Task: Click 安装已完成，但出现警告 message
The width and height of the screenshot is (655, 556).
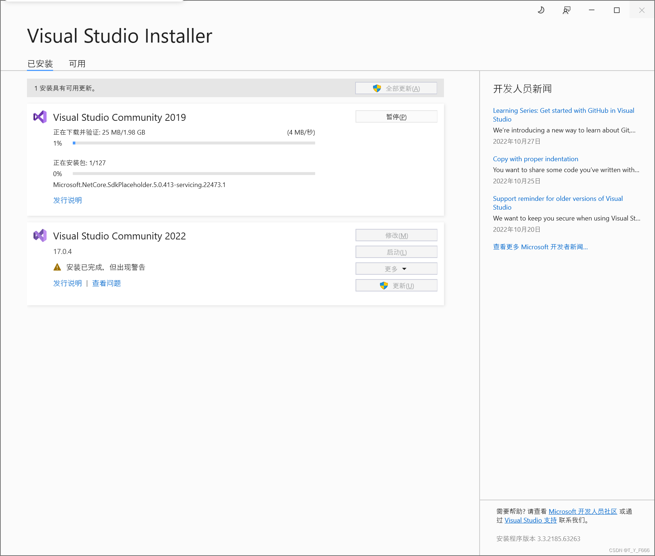Action: [106, 267]
